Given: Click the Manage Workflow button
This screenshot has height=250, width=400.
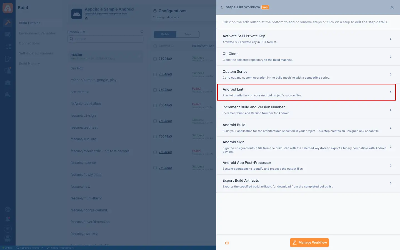Looking at the screenshot, I should click(x=309, y=242).
